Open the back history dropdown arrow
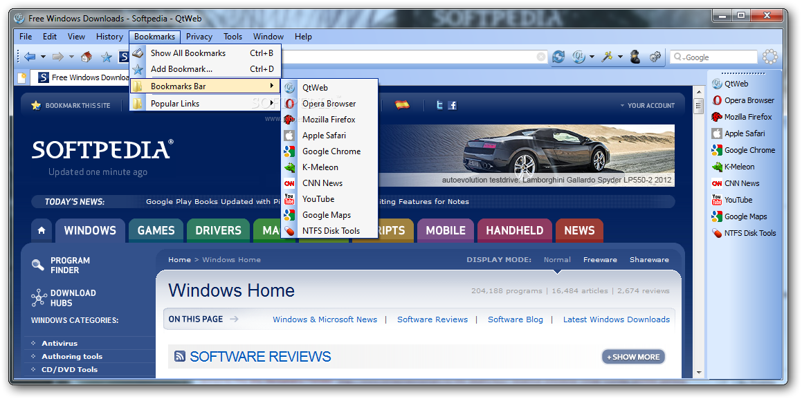 pos(44,57)
